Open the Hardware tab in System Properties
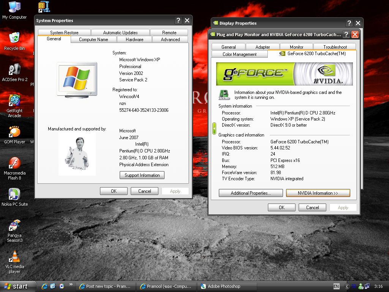Image resolution: width=389 pixels, height=292 pixels. pyautogui.click(x=134, y=40)
